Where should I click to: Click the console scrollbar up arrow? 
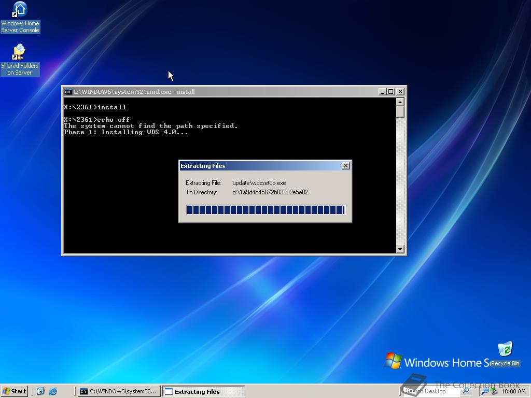pyautogui.click(x=400, y=102)
